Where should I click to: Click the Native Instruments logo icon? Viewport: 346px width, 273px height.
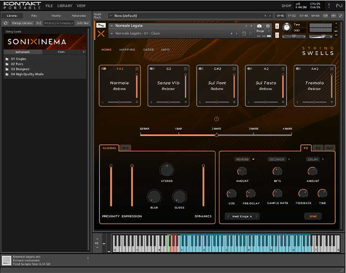[339, 6]
